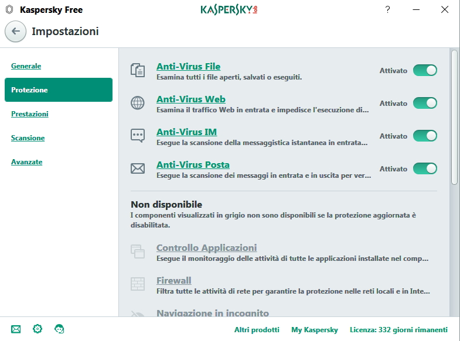Click the greyed Controllo Applicazioni link
Image resolution: width=460 pixels, height=341 pixels.
tap(206, 247)
